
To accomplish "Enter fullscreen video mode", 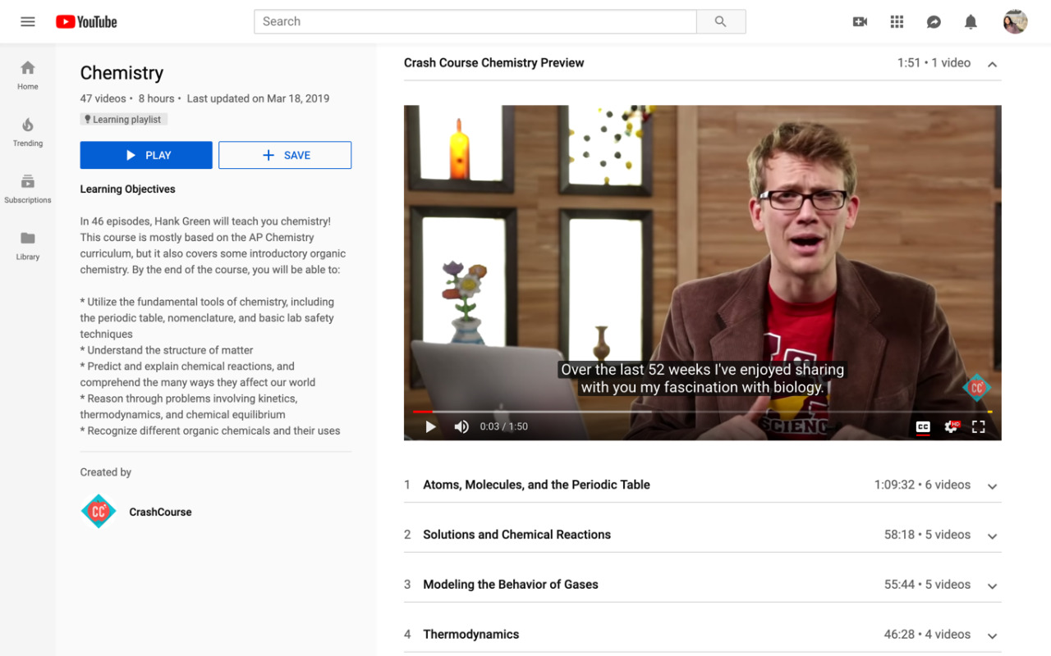I will 978,426.
